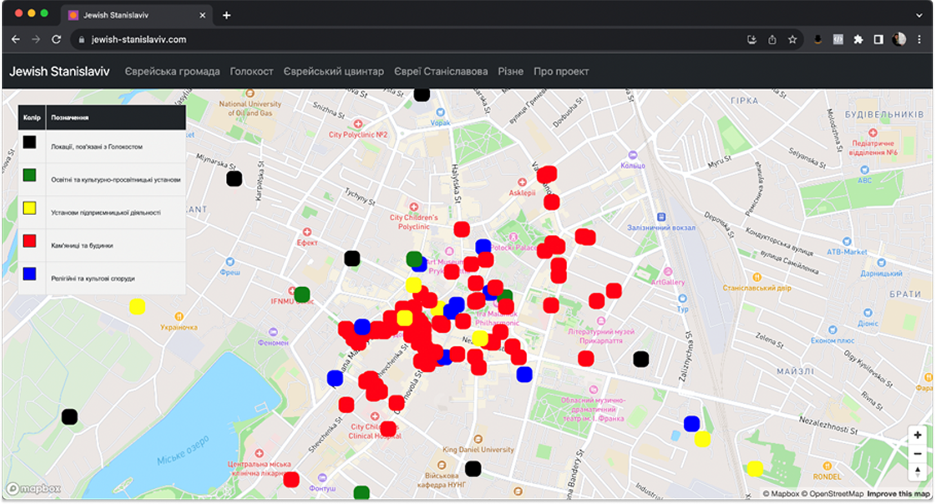Viewport: 935px width, 504px height.
Task: Open Chrome three-dot menu
Action: click(x=919, y=39)
